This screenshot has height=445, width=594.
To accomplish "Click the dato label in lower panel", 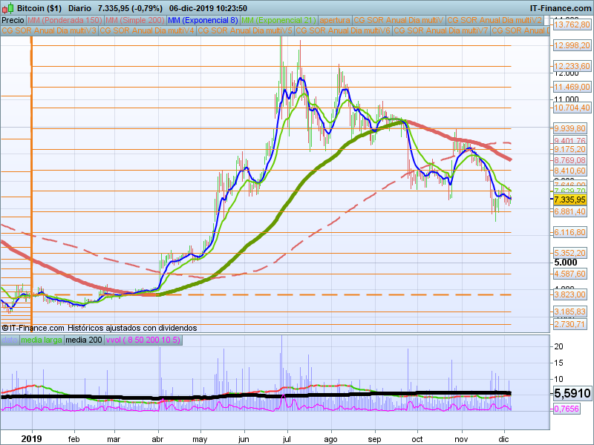I will 10,340.
